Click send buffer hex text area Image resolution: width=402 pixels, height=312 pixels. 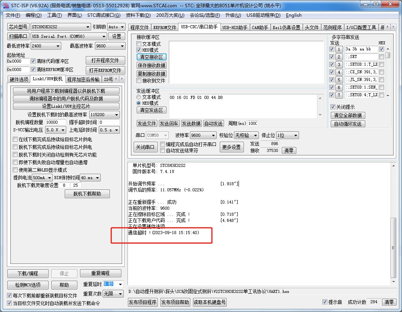click(243, 106)
